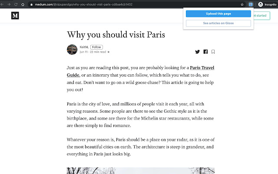Screen dimensions: 278x174
Task: Reload the page with refresh icon
Action: 16,4
